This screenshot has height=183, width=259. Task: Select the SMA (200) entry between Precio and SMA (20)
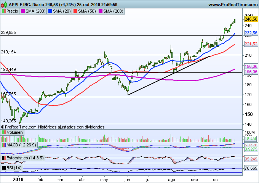click(x=33, y=11)
